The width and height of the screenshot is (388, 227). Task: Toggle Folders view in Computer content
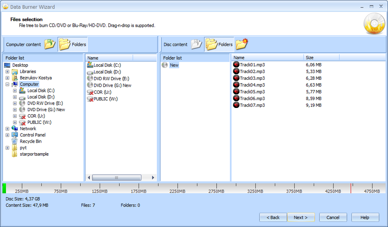pos(73,44)
